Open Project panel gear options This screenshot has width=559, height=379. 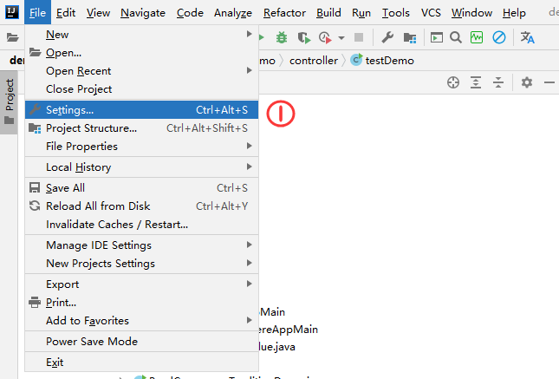point(527,82)
